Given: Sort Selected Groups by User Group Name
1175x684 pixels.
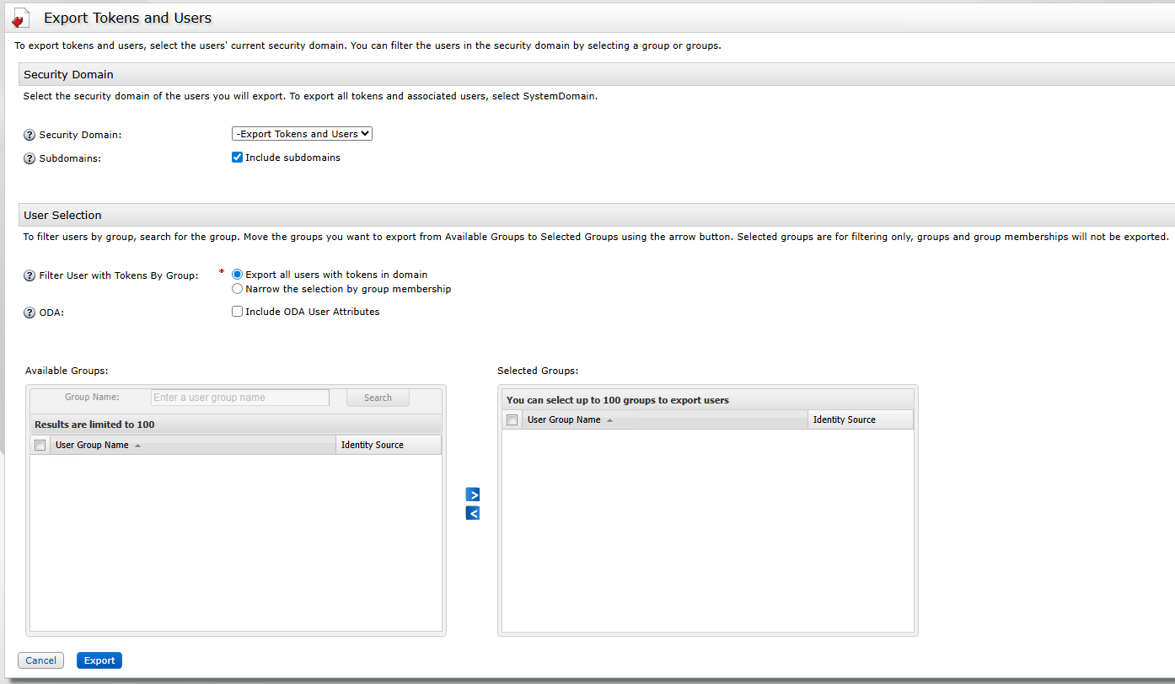Looking at the screenshot, I should point(565,419).
